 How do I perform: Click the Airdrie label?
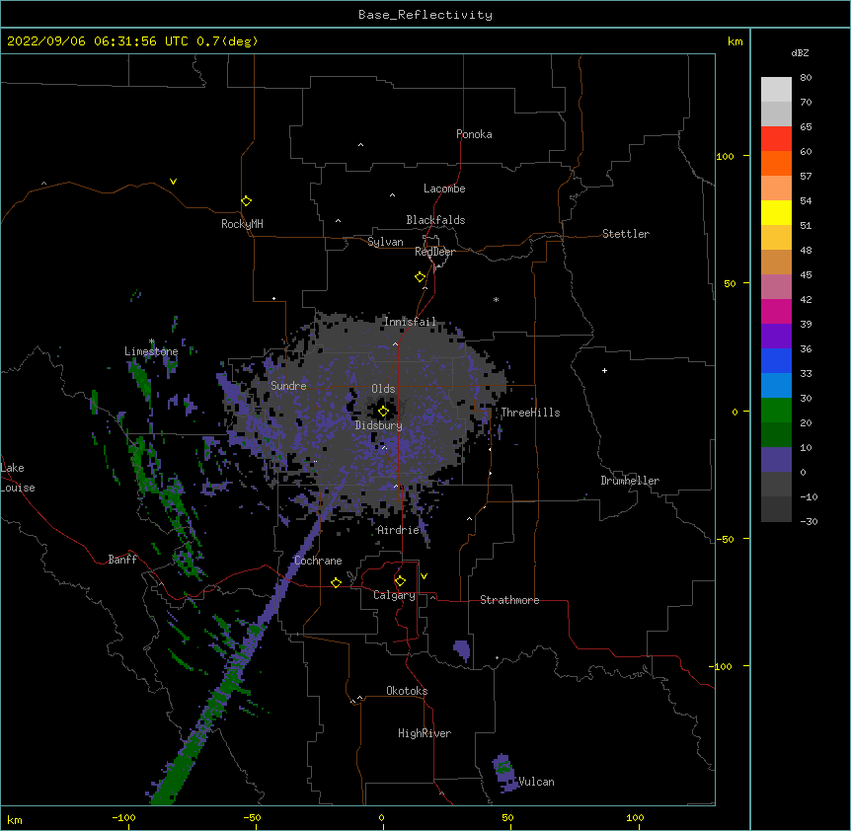[x=399, y=530]
